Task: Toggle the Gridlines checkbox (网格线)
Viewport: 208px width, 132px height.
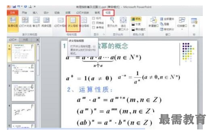Action: tap(94, 23)
